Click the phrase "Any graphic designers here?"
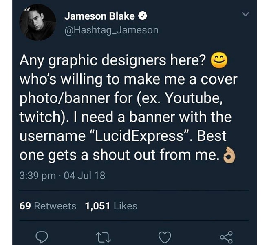This screenshot has width=269, height=245. 112,61
